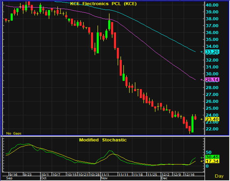The height and width of the screenshot is (181, 230).
Task: Click the magenta arrow marker beside 29.14
Action: (x=202, y=80)
